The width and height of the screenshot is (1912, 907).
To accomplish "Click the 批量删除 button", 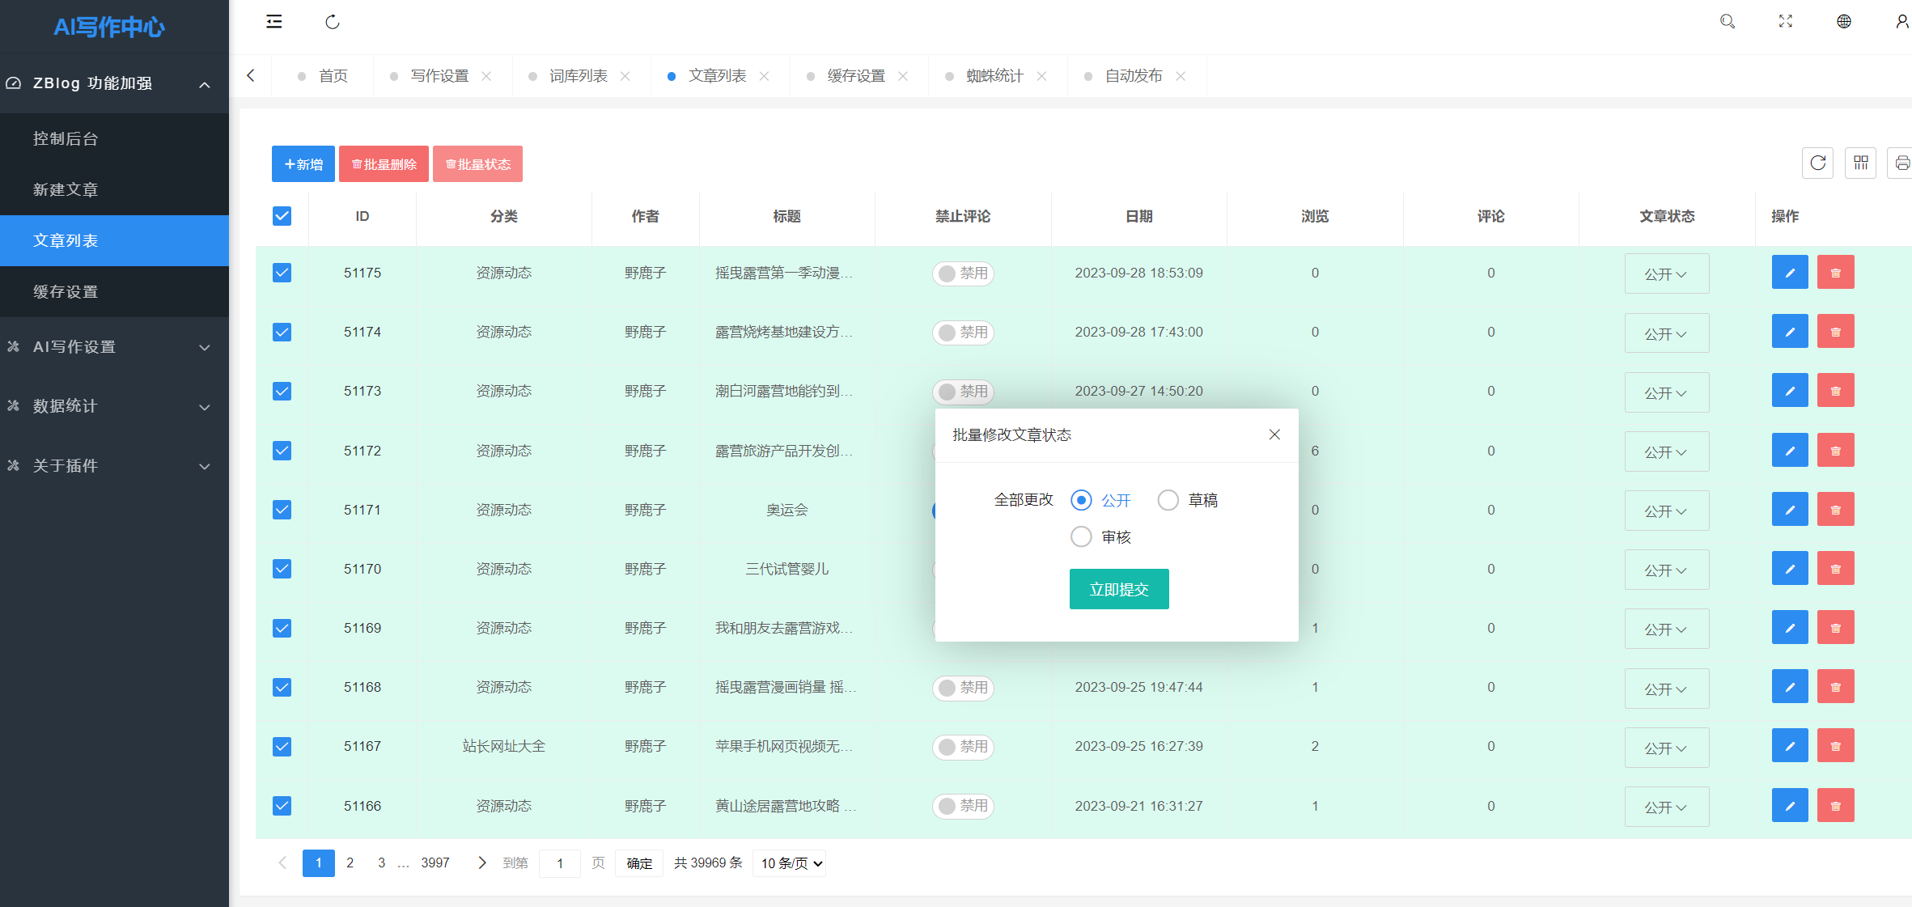I will (x=384, y=164).
